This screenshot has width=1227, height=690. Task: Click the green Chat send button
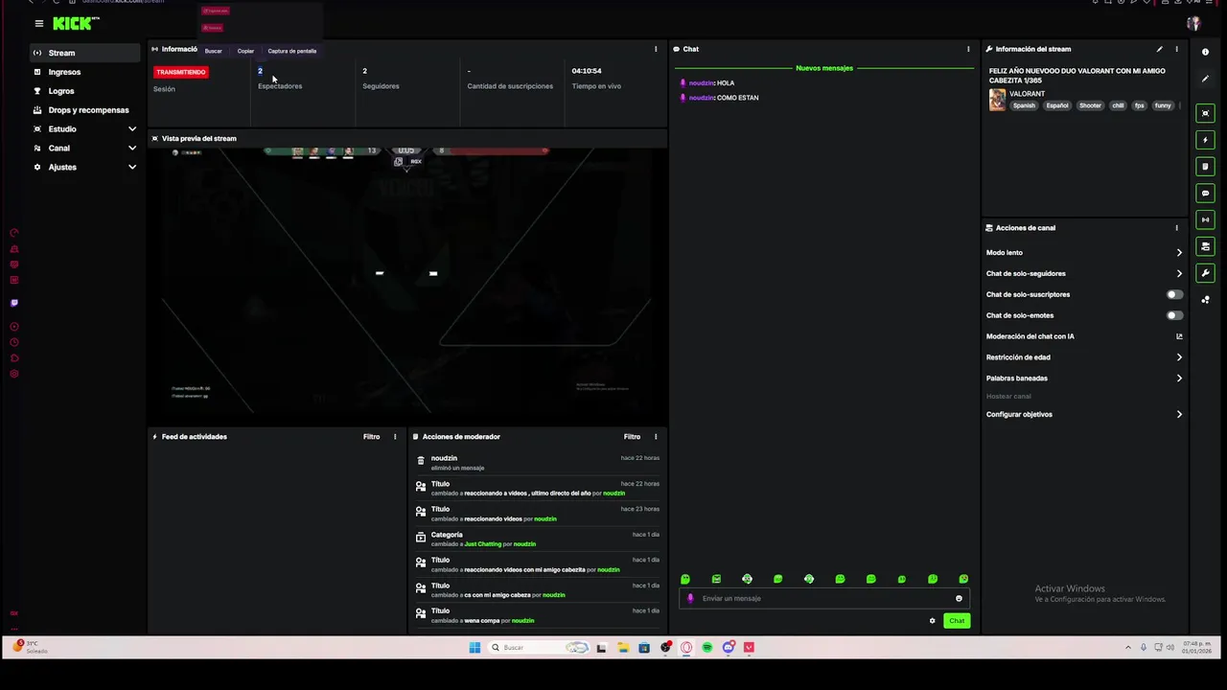(957, 621)
